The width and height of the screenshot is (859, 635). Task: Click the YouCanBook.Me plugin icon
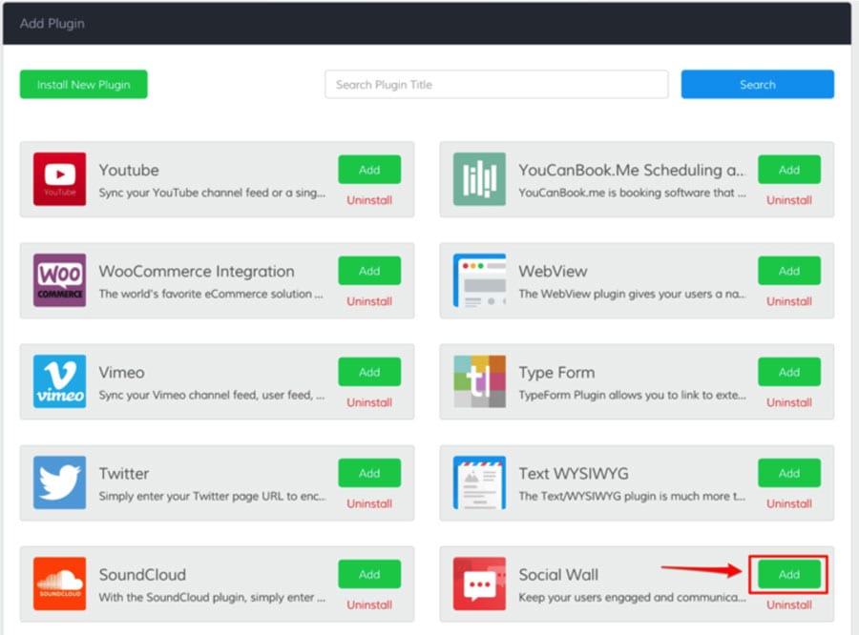479,179
